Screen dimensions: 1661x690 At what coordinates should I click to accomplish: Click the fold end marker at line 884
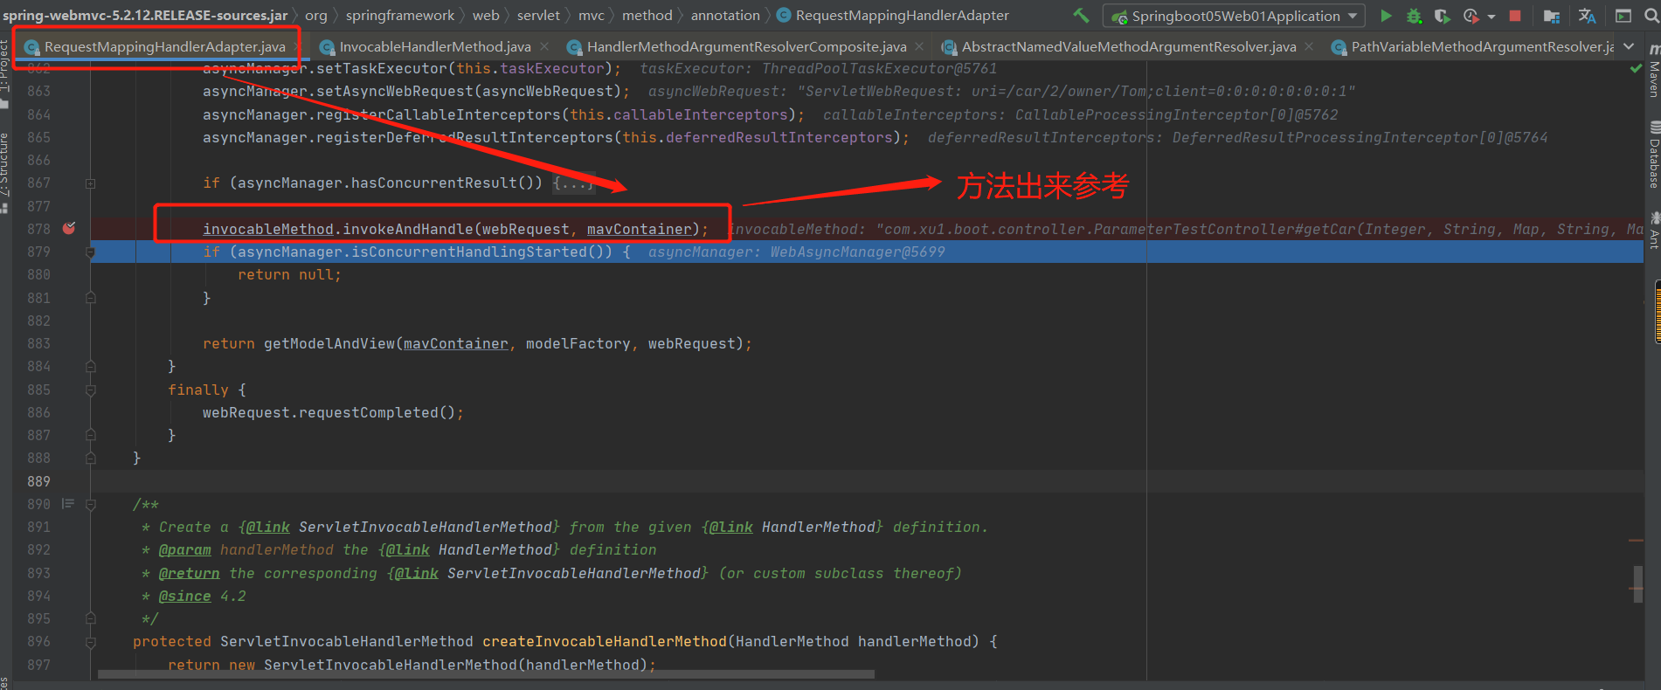pyautogui.click(x=90, y=367)
